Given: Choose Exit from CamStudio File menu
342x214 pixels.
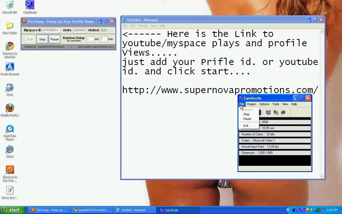Looking at the screenshot, I should (x=246, y=126).
